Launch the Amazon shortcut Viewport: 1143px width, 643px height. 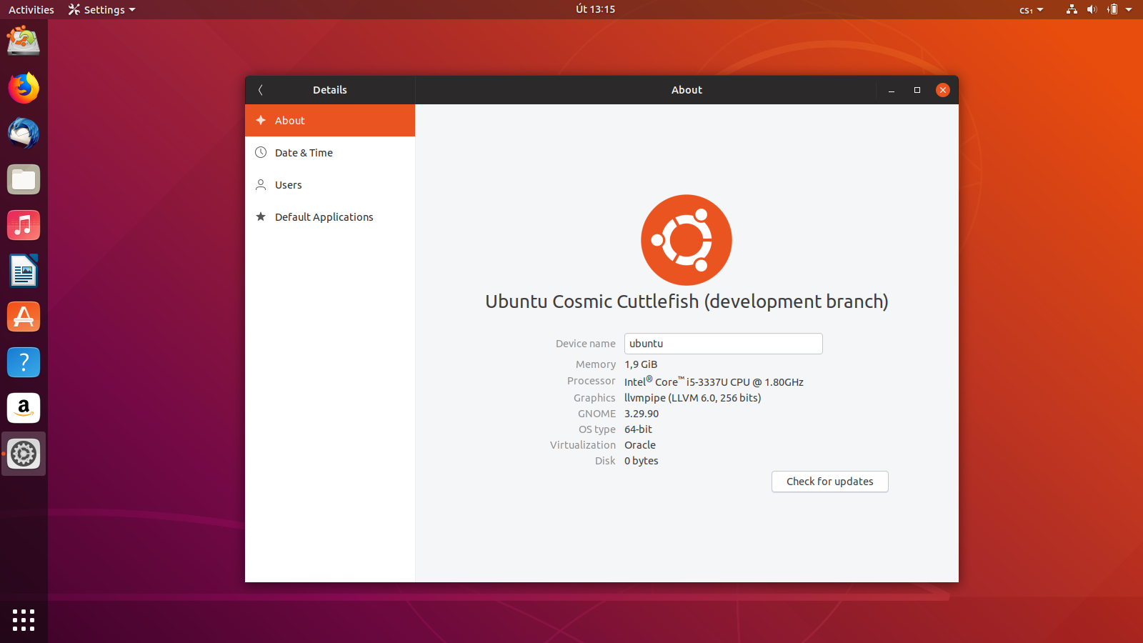click(x=24, y=408)
